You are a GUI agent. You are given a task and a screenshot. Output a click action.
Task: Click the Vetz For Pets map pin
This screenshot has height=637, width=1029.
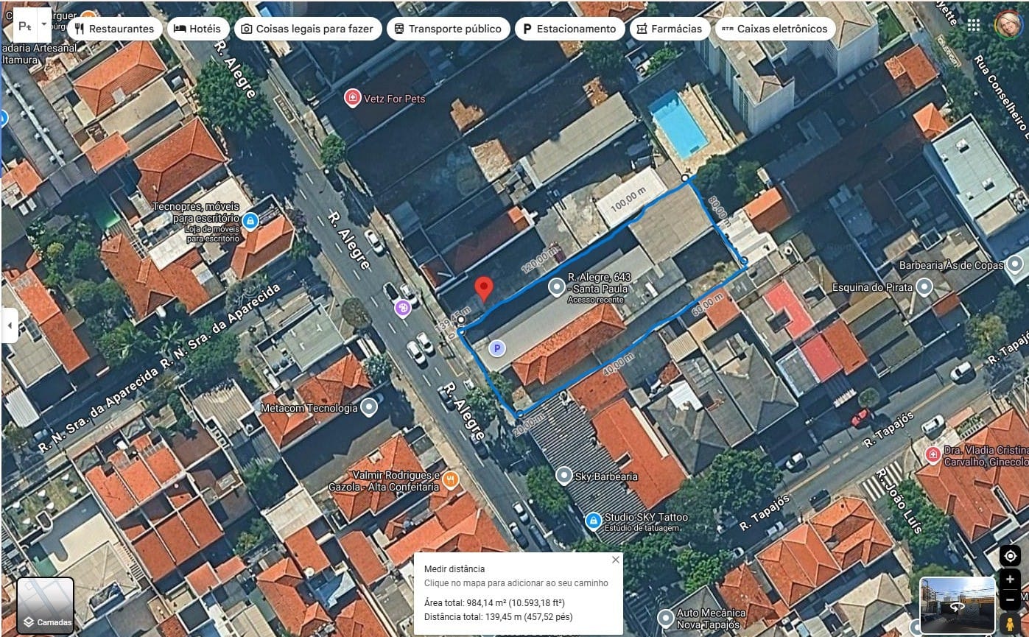pos(353,98)
